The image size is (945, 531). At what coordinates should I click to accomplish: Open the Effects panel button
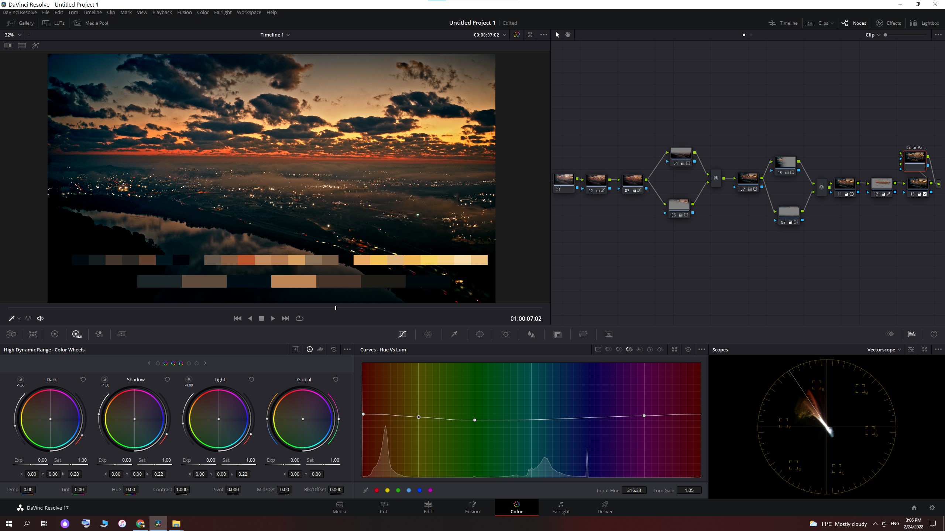[x=889, y=23]
